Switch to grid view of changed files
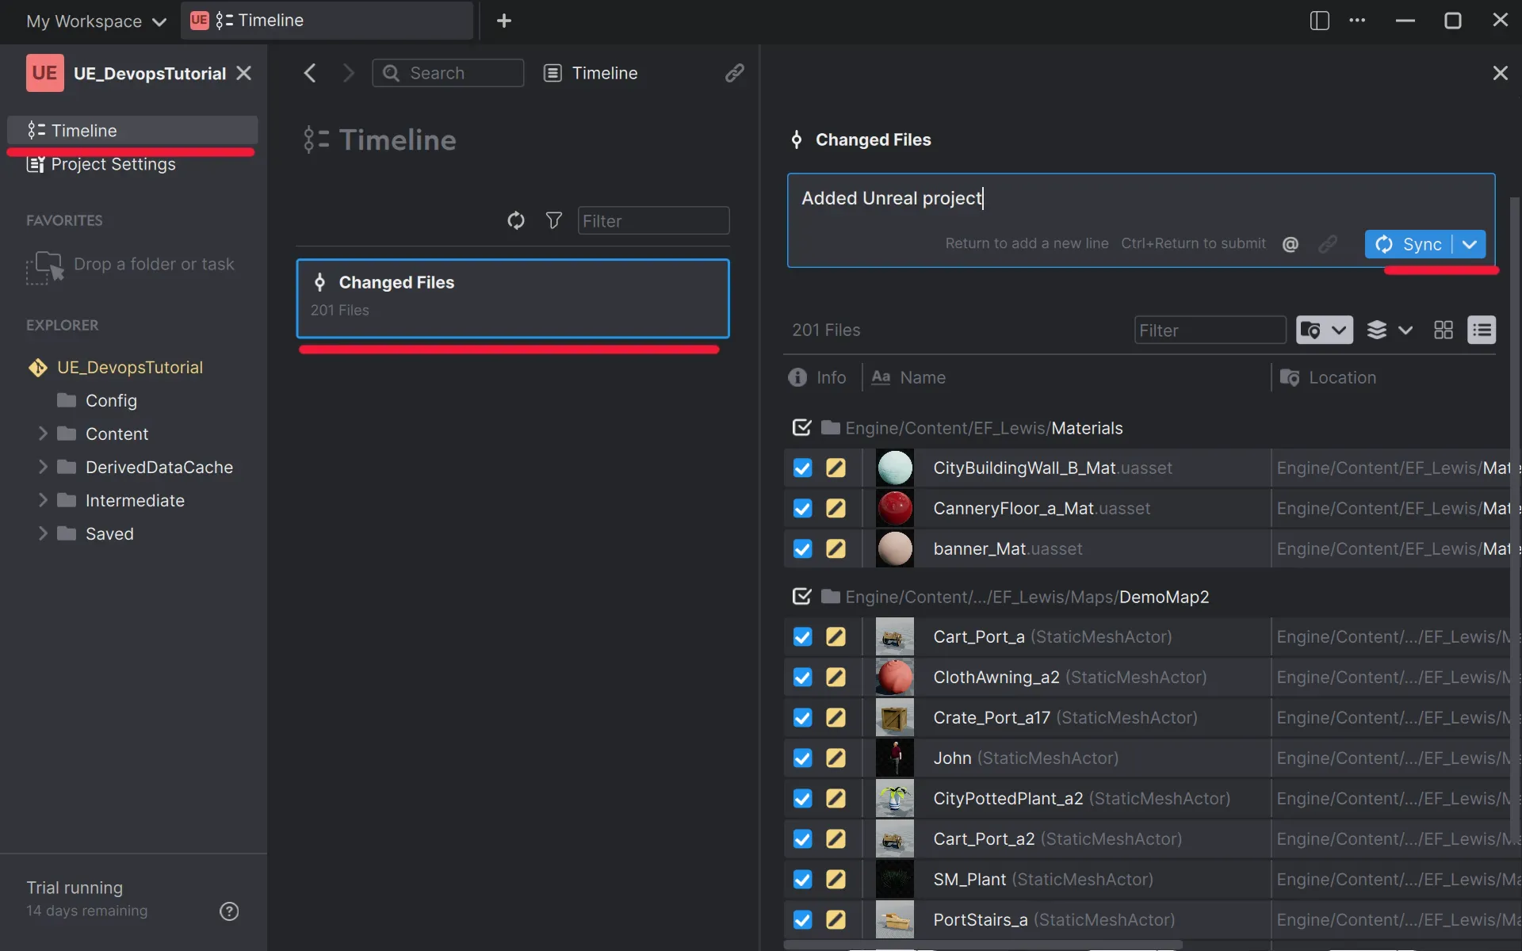 pos(1442,330)
